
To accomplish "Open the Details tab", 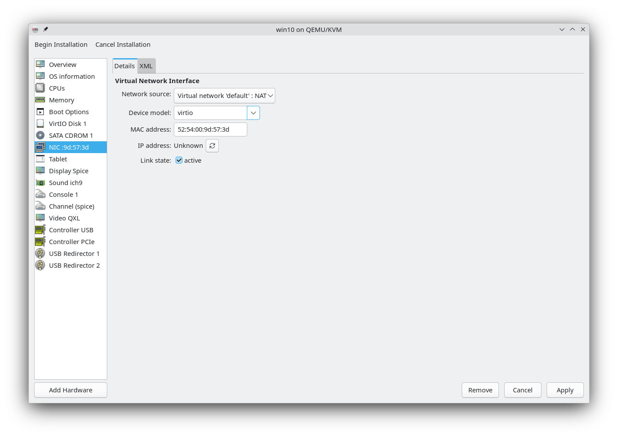I will [125, 66].
